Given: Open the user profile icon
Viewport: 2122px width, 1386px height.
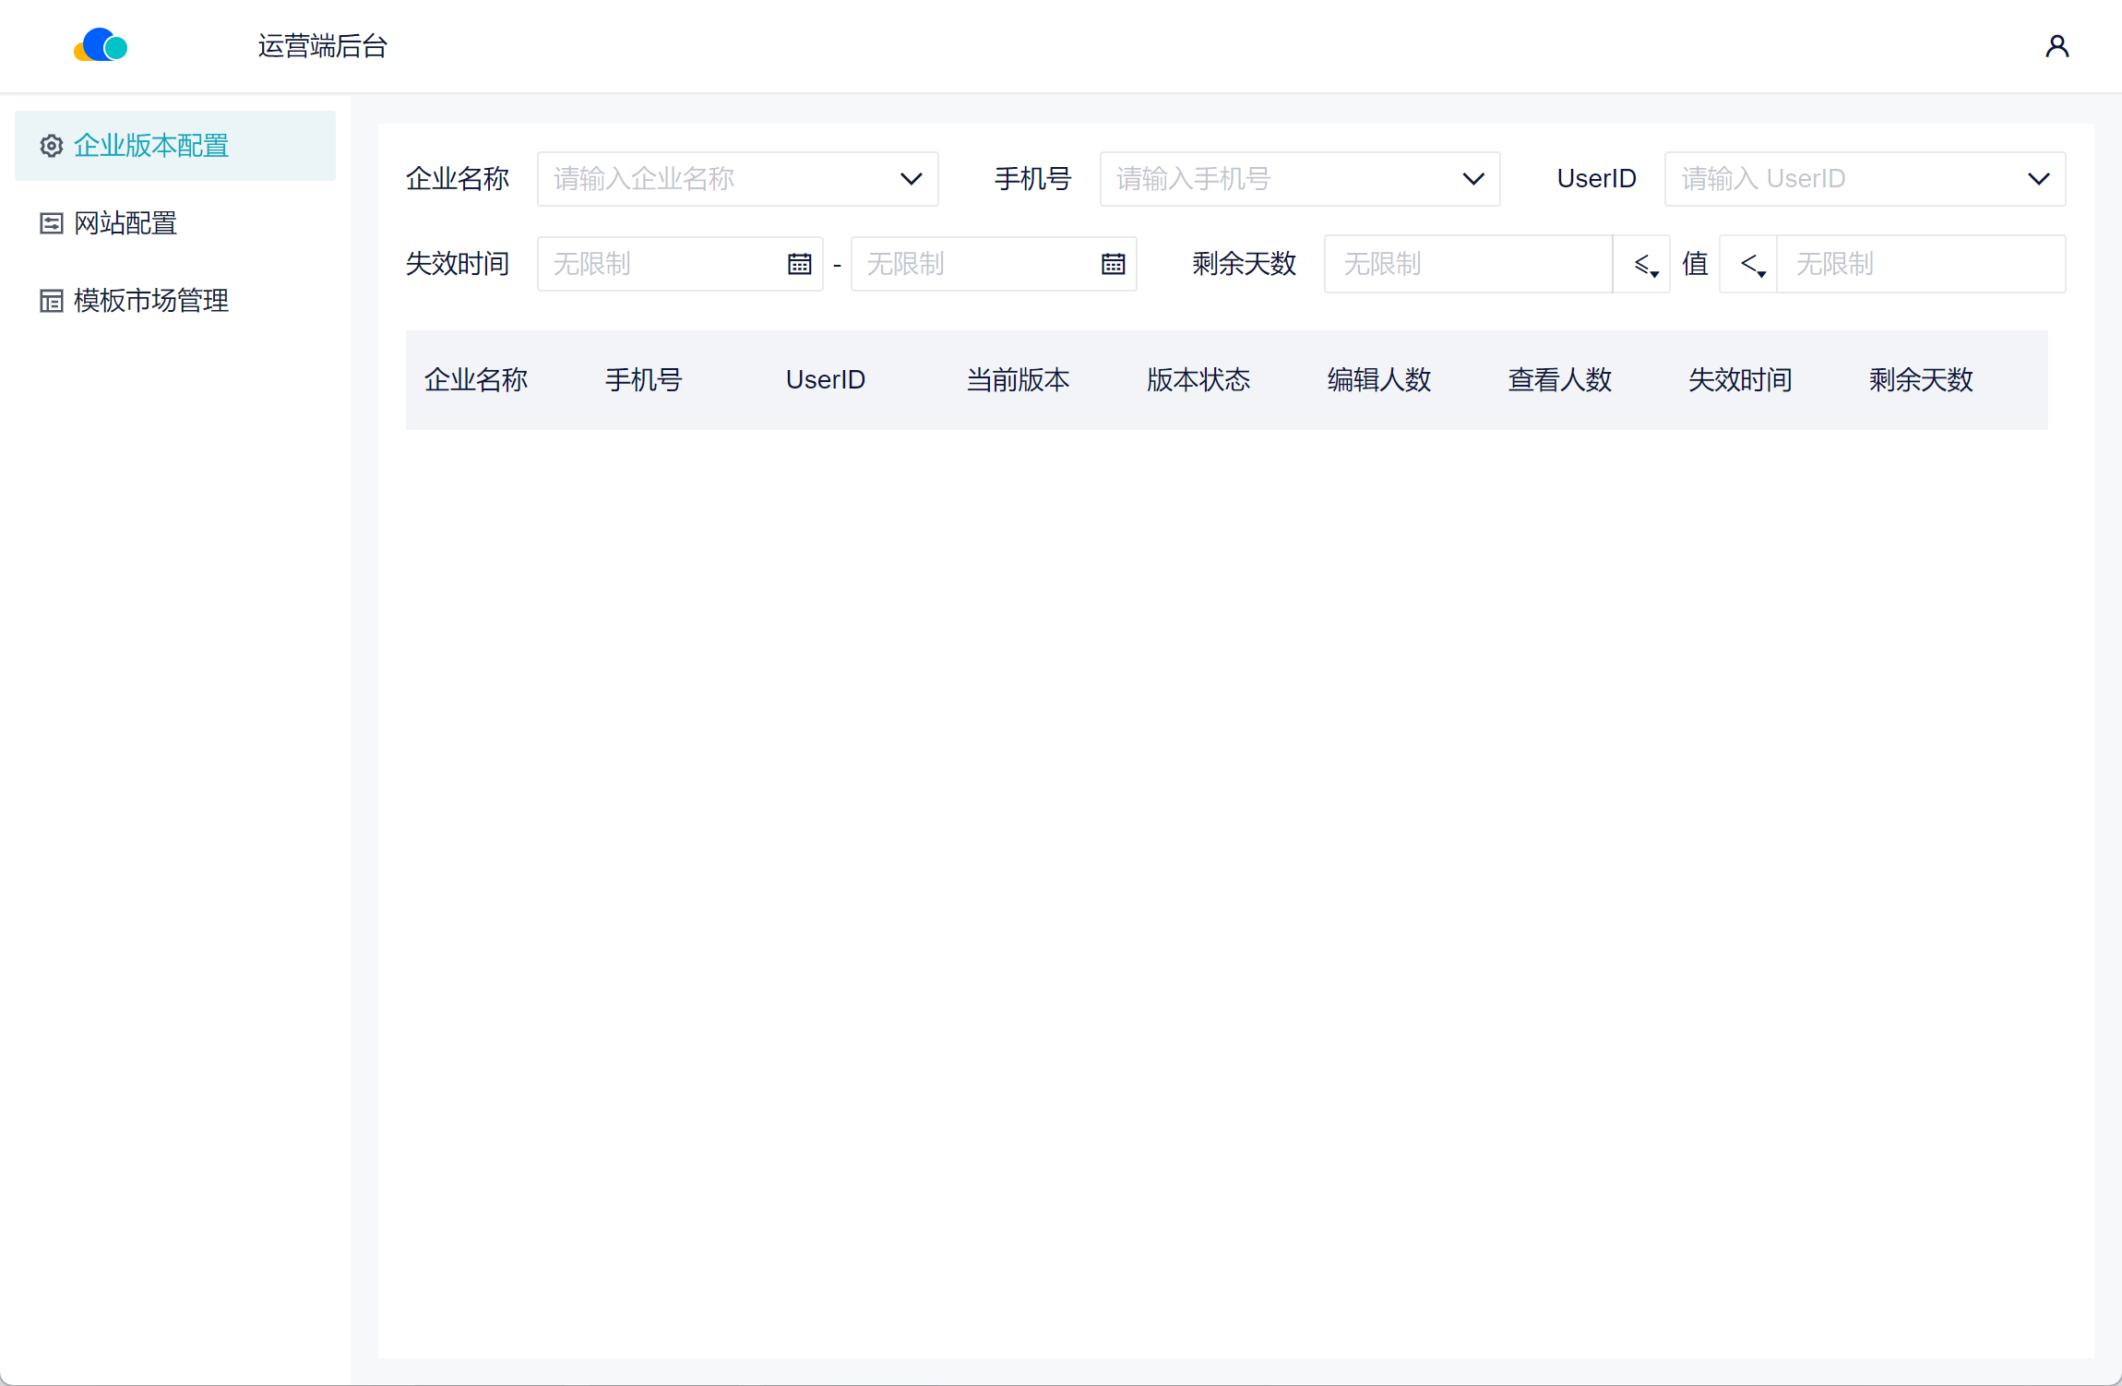Looking at the screenshot, I should coord(2056,46).
